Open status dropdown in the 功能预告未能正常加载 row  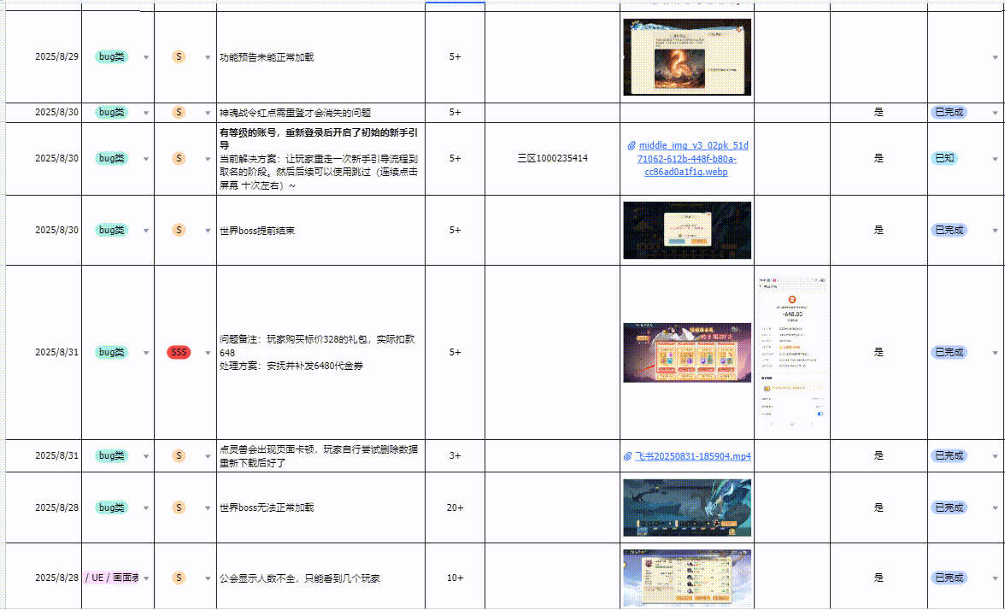click(x=995, y=57)
